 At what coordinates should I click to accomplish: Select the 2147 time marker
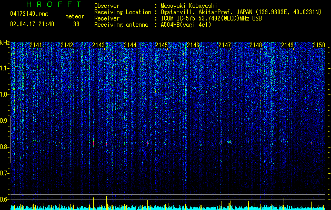coord(225,45)
